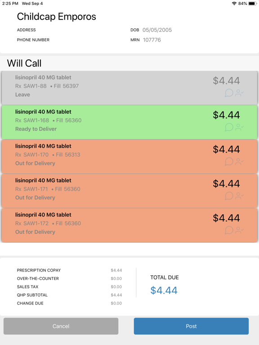Tap person-check icon on Rx SAW1-88
Image resolution: width=259 pixels, height=345 pixels.
(239, 93)
